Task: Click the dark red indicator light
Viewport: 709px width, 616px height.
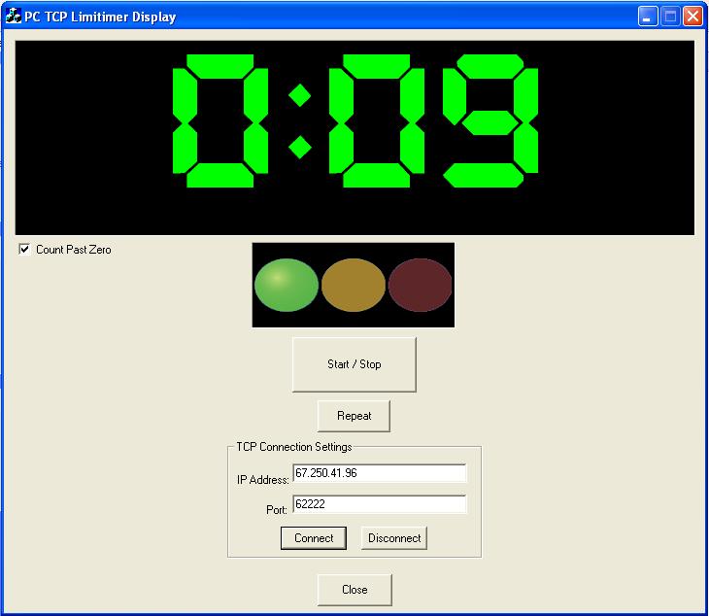Action: 421,285
